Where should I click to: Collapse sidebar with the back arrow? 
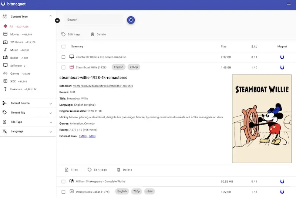[x=57, y=20]
